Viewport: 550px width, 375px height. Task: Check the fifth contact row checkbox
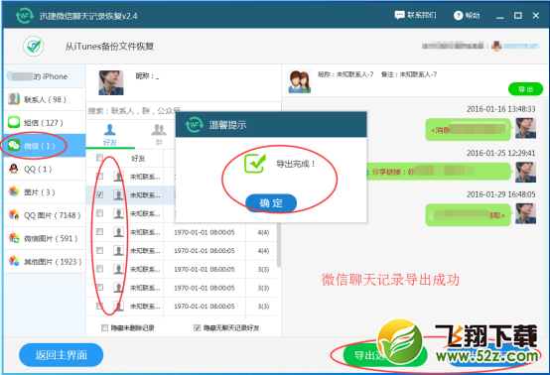tap(100, 251)
